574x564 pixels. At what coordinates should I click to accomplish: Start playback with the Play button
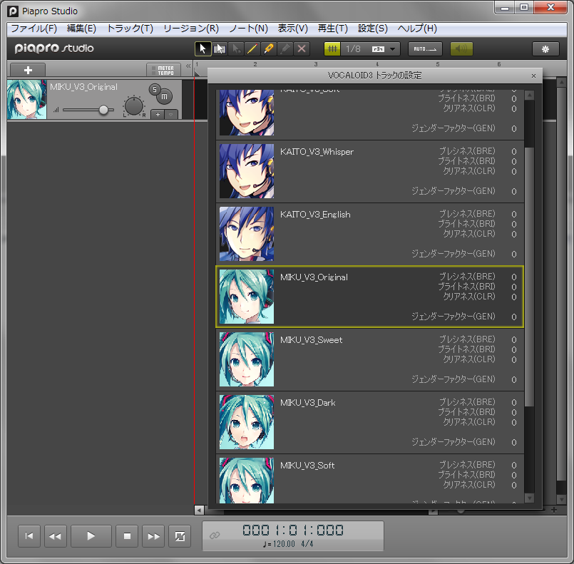[91, 536]
